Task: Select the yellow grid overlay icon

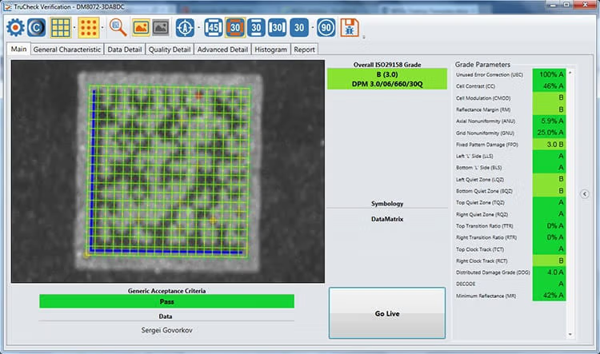Action: point(61,28)
